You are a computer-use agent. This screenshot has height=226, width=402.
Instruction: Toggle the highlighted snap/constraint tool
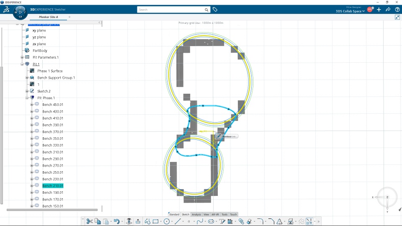tap(309, 221)
